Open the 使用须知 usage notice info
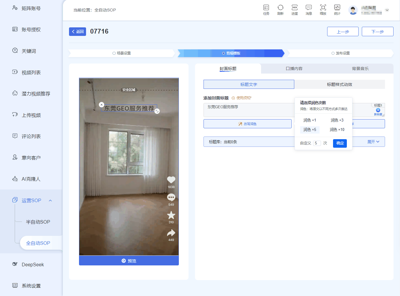This screenshot has height=296, width=400. coord(242,98)
